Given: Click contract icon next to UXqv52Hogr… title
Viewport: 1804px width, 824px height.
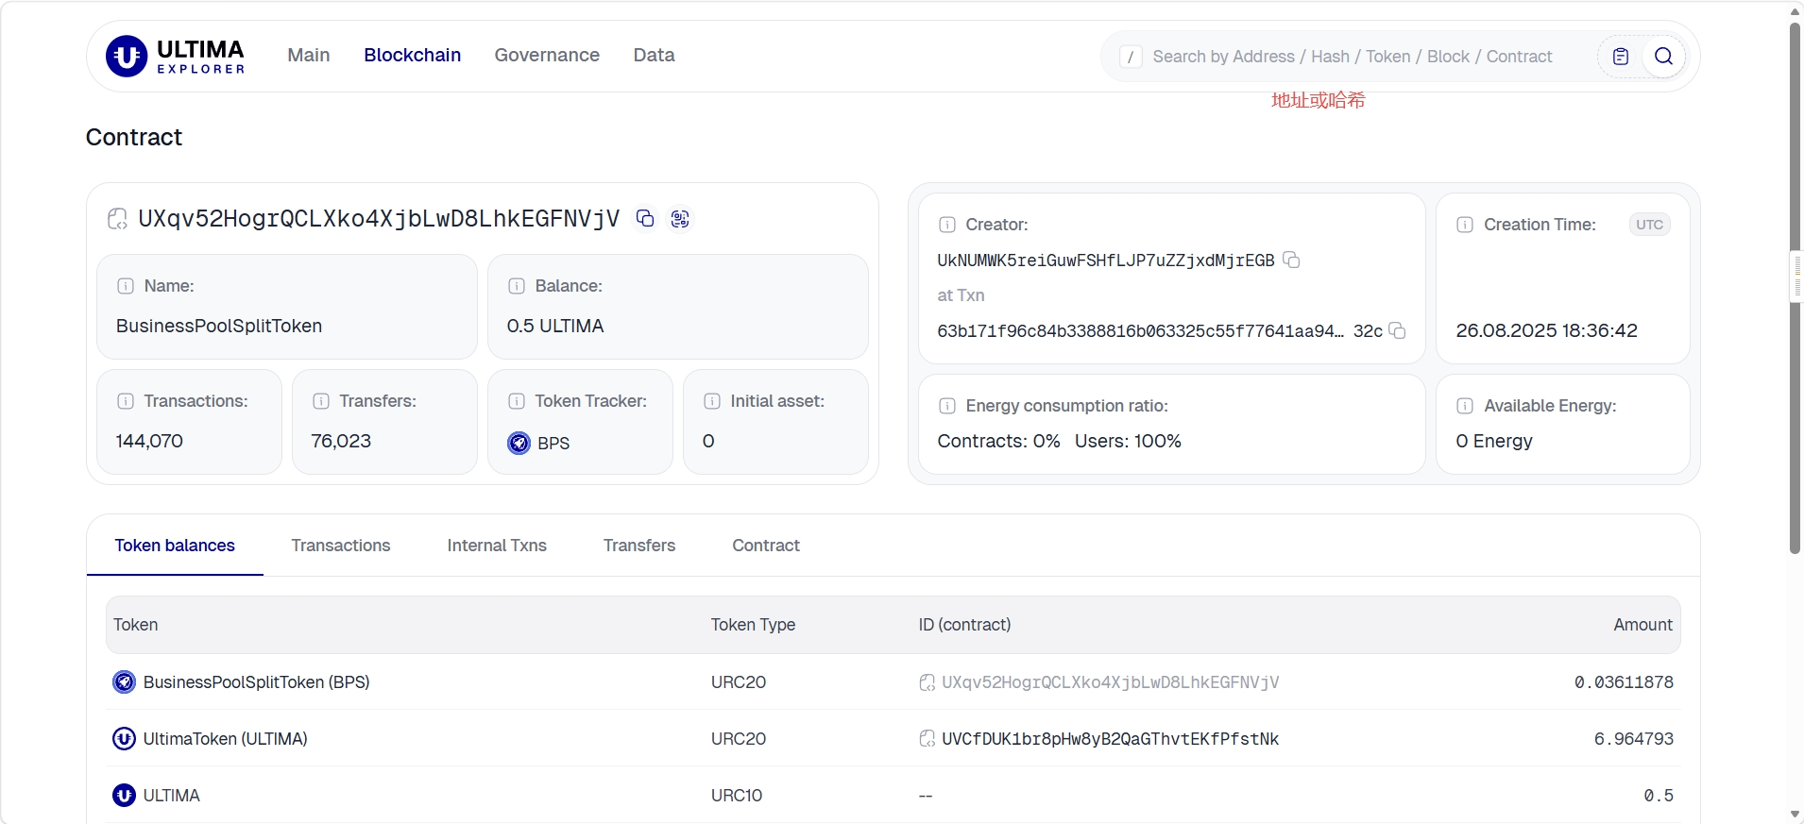Looking at the screenshot, I should point(117,219).
